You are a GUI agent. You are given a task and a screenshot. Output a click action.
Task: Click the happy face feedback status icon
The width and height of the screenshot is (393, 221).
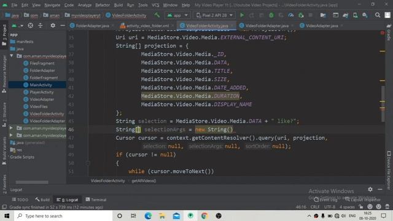(370, 207)
